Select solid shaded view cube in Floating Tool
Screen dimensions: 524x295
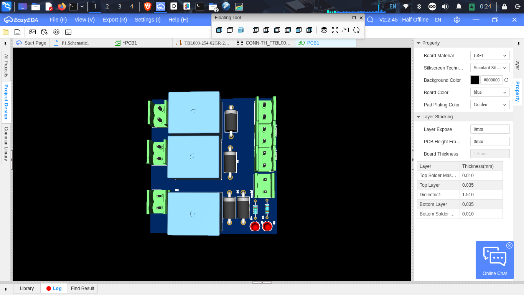(219, 30)
